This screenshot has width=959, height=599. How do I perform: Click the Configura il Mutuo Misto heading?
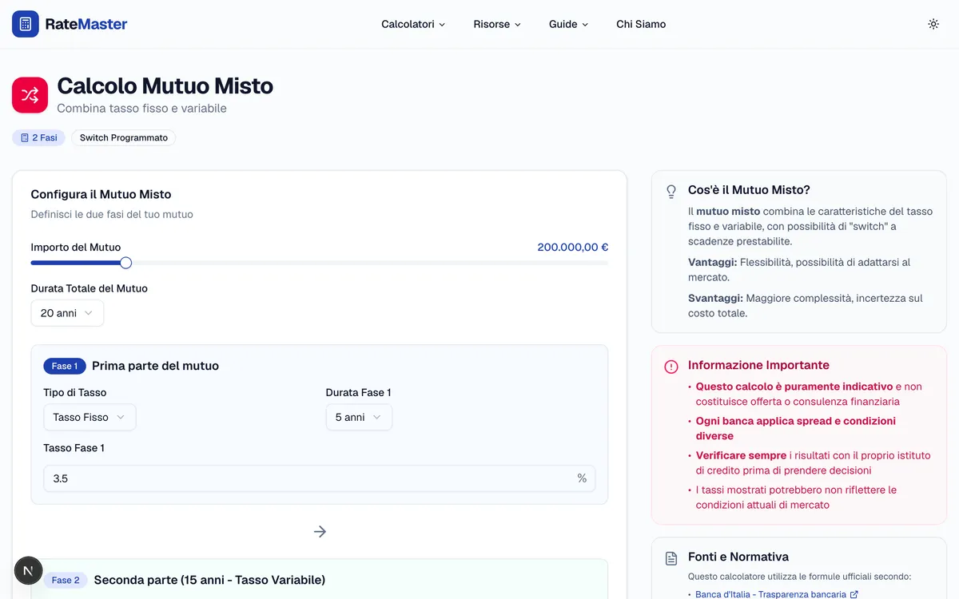101,194
